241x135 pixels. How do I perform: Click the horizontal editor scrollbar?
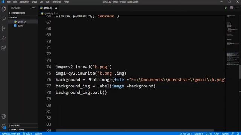(x=134, y=130)
